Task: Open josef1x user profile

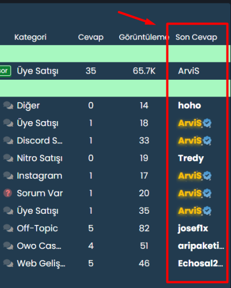Action: pyautogui.click(x=193, y=229)
